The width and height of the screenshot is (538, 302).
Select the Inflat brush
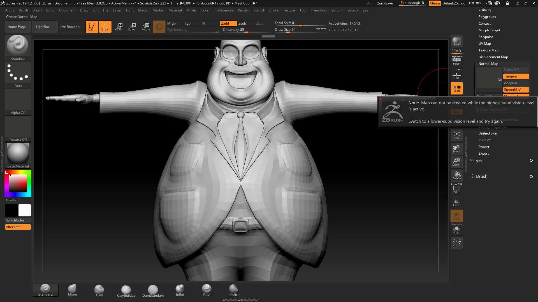point(180,290)
